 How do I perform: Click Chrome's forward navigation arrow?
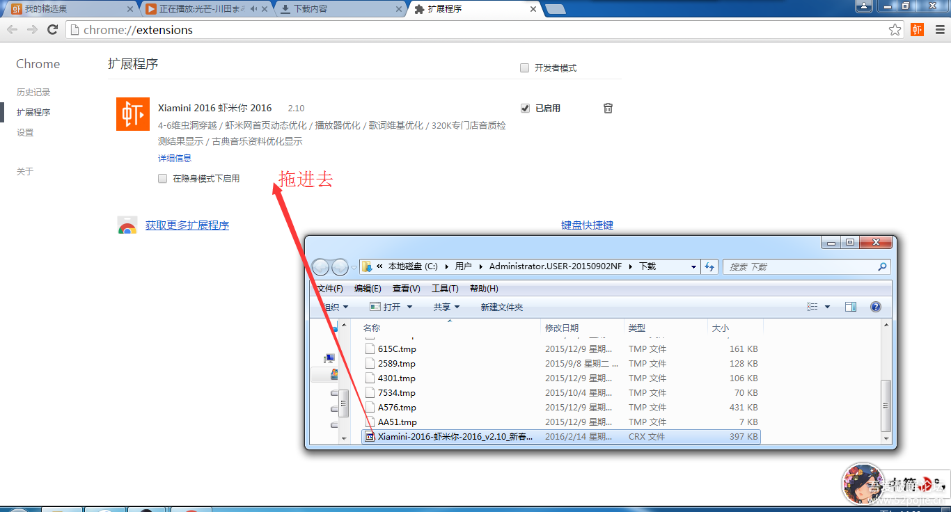click(x=32, y=30)
